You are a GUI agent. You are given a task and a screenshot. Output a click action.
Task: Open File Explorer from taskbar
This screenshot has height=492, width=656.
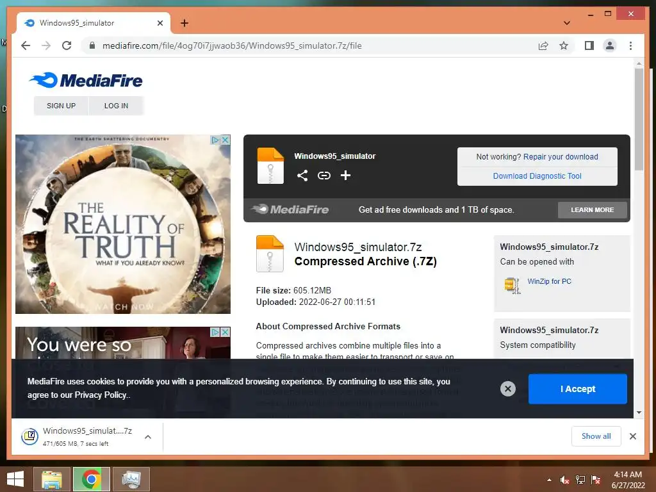tap(51, 479)
